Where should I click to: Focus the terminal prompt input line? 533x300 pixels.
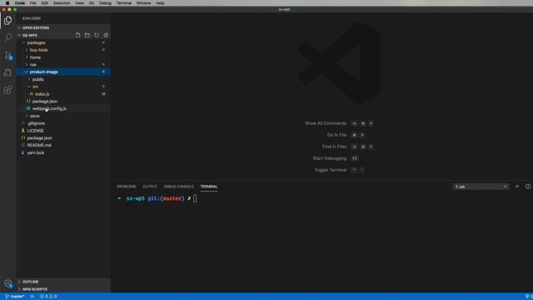point(195,198)
